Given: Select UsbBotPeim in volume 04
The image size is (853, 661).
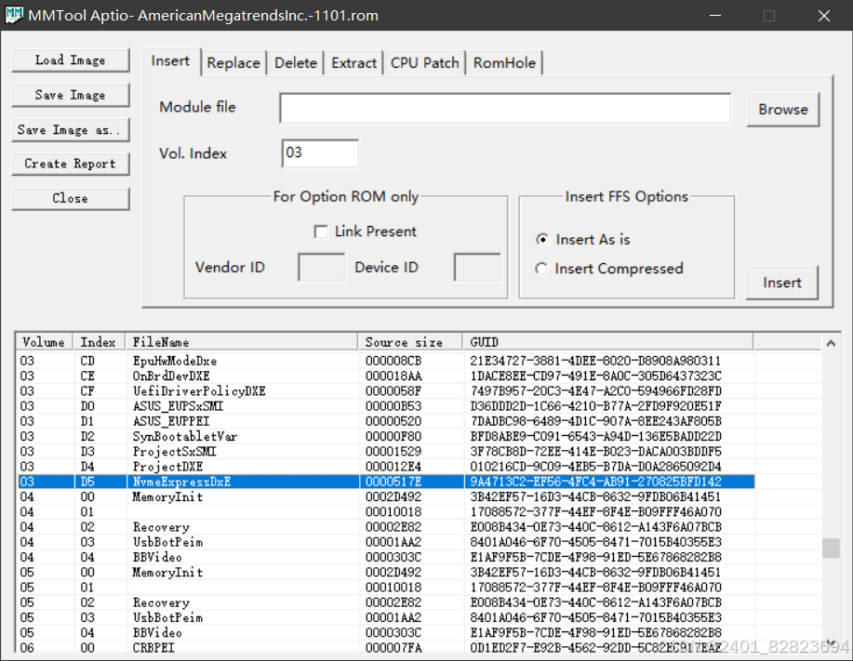Looking at the screenshot, I should 386,543.
